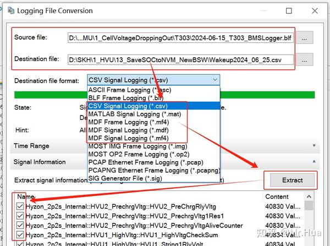Screen dimensions: 330x246
Task: Browse for the source file
Action: click(x=304, y=38)
